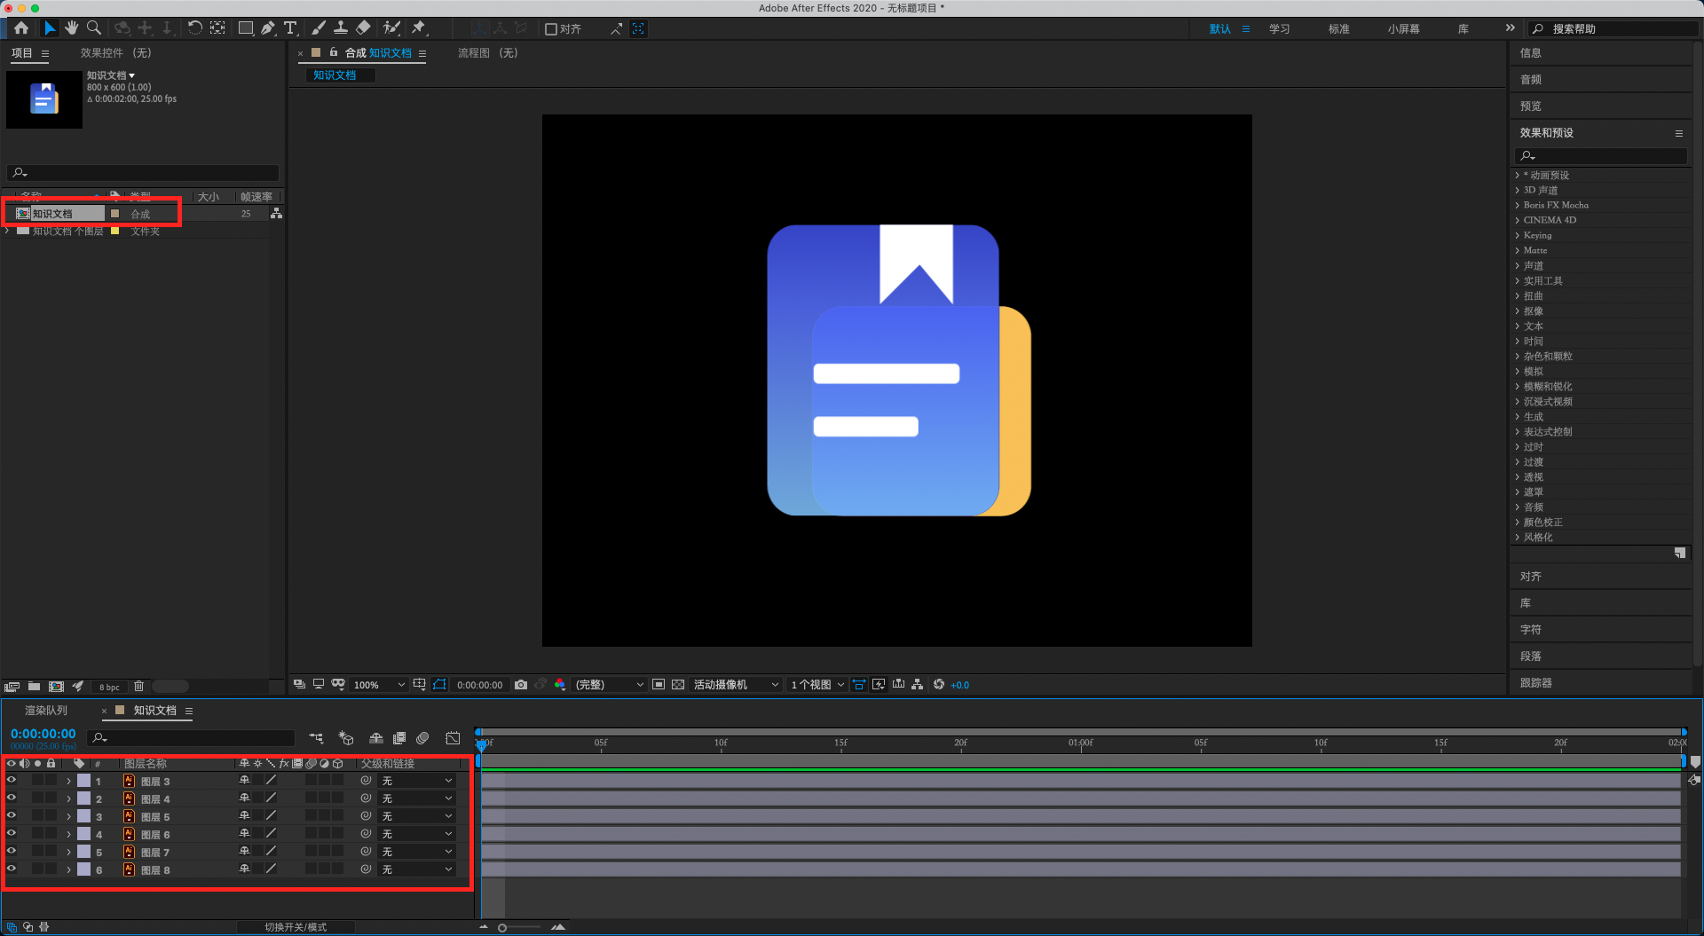Switch to the 学习 workspace
This screenshot has height=936, width=1704.
(x=1279, y=29)
